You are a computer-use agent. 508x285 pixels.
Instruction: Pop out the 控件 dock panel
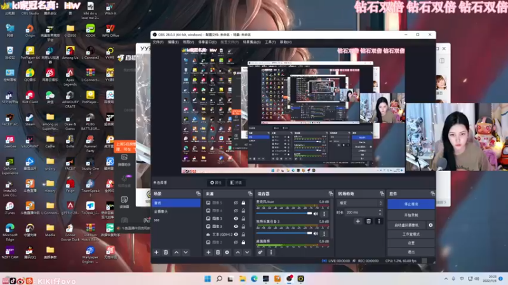click(x=432, y=194)
